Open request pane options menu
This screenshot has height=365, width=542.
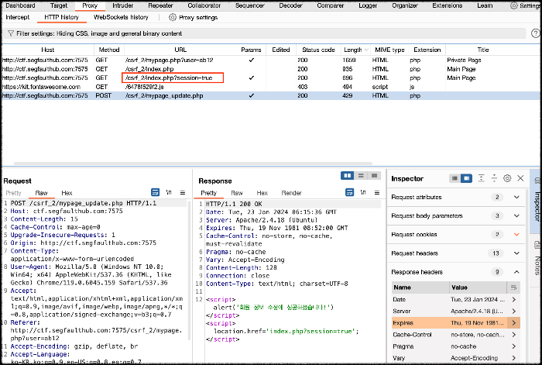(x=183, y=192)
